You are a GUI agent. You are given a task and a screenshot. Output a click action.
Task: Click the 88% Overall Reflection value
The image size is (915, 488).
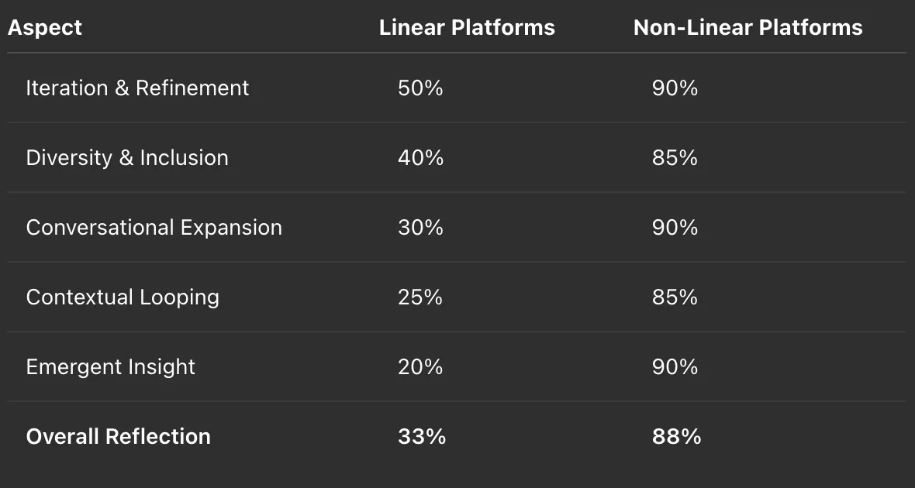676,437
